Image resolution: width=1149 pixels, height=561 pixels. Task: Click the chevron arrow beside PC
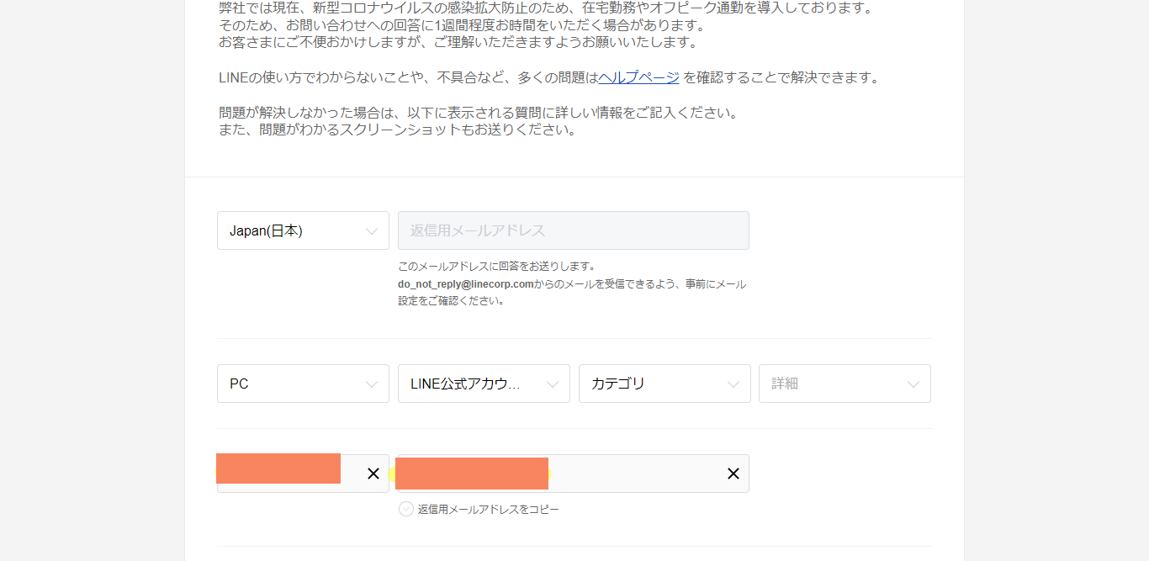[x=372, y=384]
